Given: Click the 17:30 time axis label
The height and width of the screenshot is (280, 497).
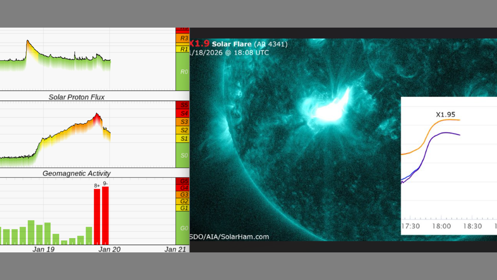Looking at the screenshot, I should coord(410,226).
